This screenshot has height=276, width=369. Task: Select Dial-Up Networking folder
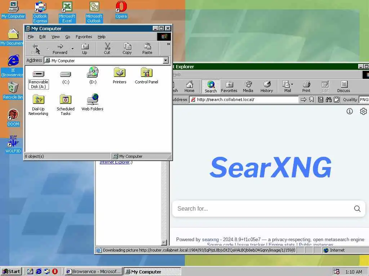pos(38,105)
